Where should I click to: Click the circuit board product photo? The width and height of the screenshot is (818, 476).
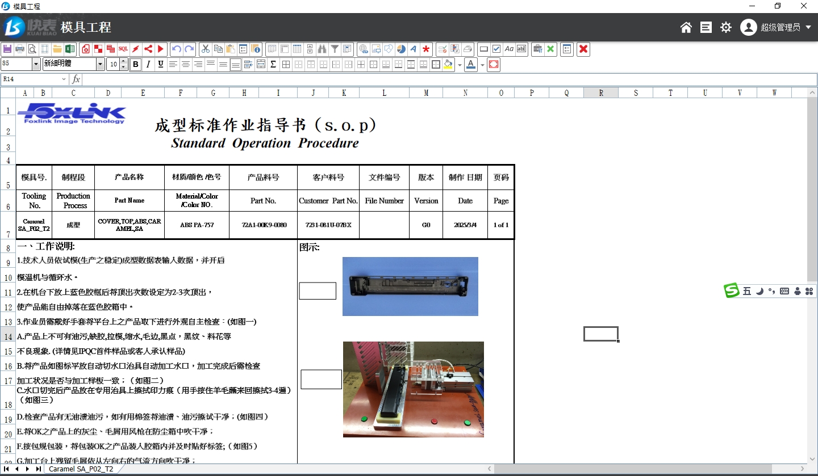[x=410, y=287]
